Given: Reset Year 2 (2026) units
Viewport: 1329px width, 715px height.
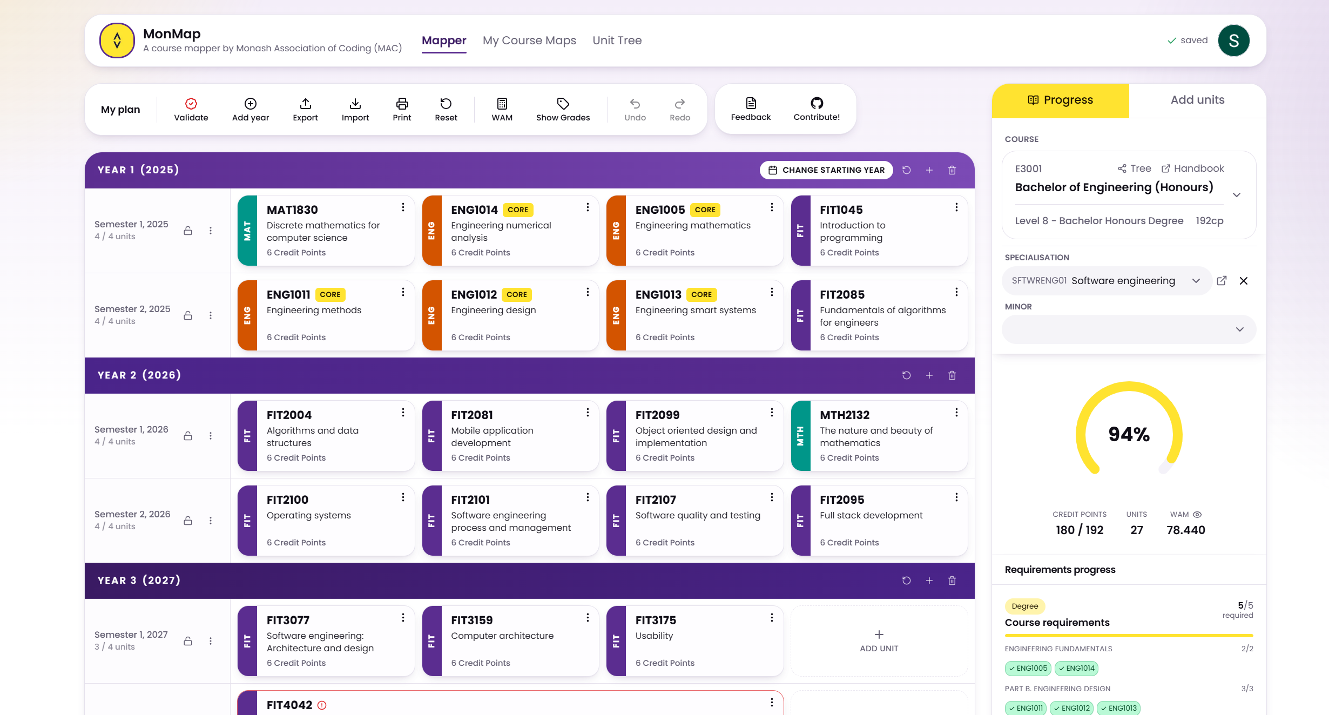Looking at the screenshot, I should click(907, 375).
